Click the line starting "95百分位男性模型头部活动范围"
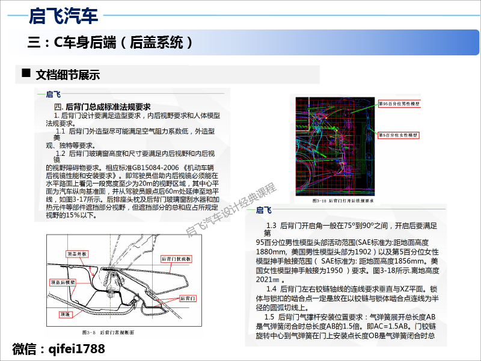 (342, 242)
